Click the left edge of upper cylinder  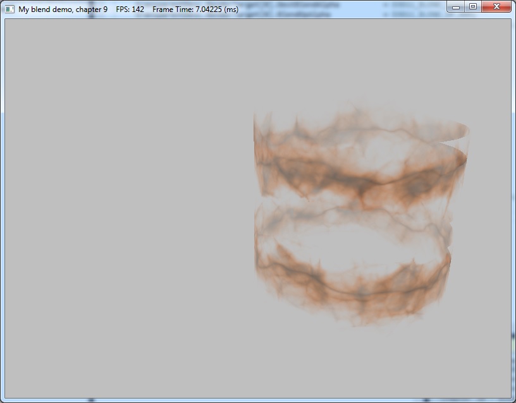pos(257,152)
